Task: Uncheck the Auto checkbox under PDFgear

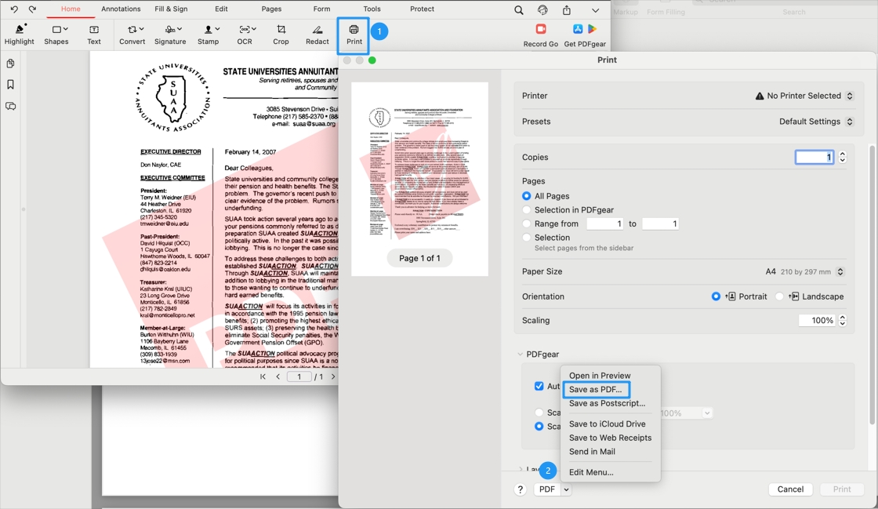Action: [x=539, y=386]
